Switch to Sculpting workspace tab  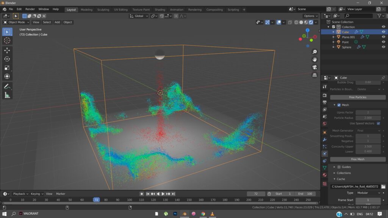pos(103,9)
